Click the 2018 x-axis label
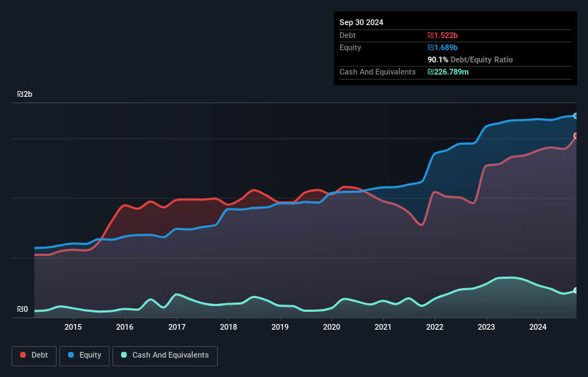 point(228,327)
